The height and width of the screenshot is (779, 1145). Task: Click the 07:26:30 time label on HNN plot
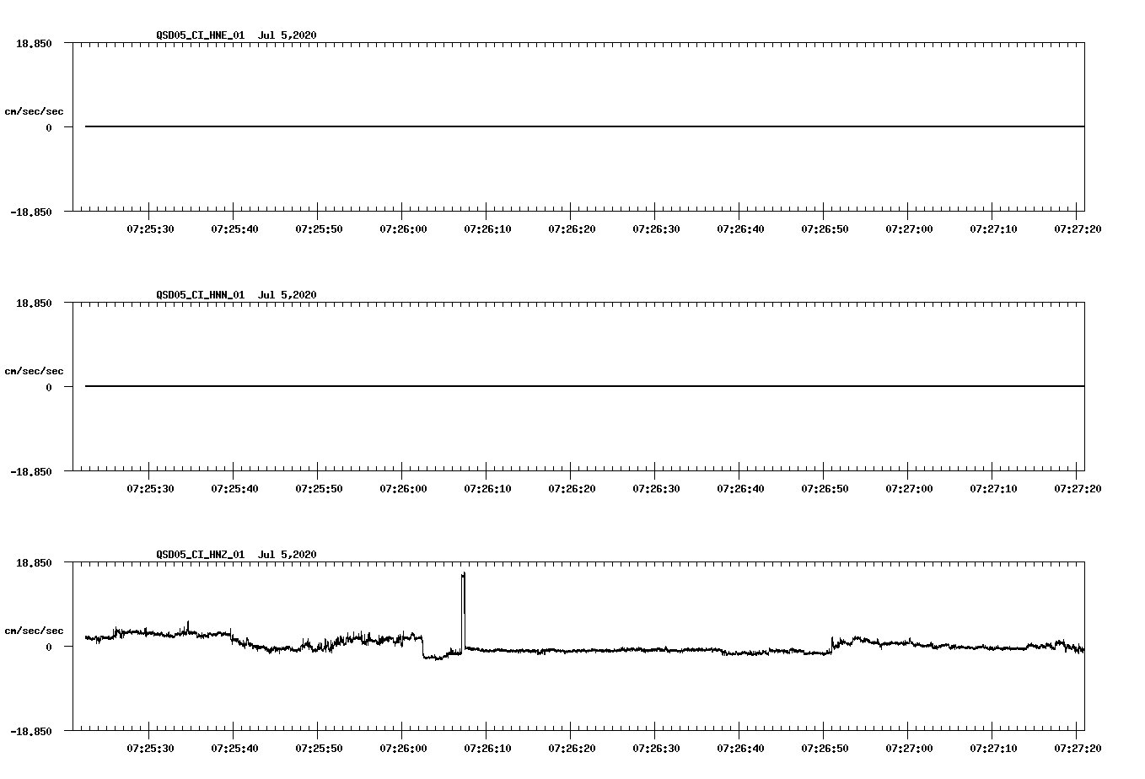click(x=656, y=488)
